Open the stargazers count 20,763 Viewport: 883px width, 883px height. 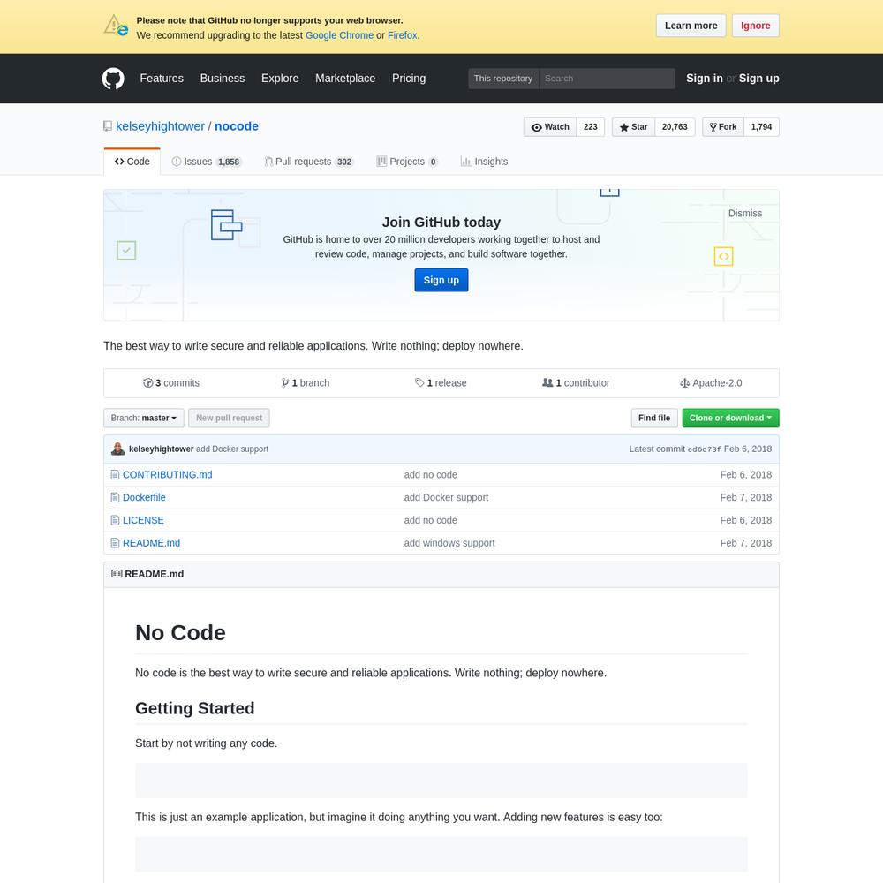coord(675,126)
